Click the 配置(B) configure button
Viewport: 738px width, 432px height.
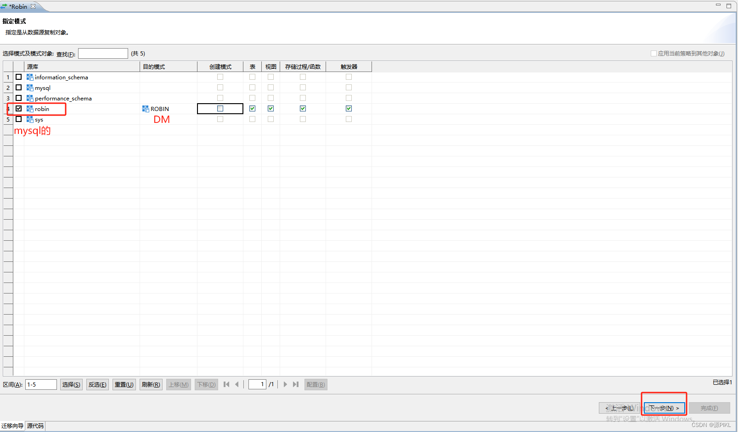click(316, 385)
